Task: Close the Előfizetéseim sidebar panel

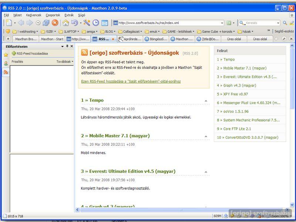Action: pos(72,46)
